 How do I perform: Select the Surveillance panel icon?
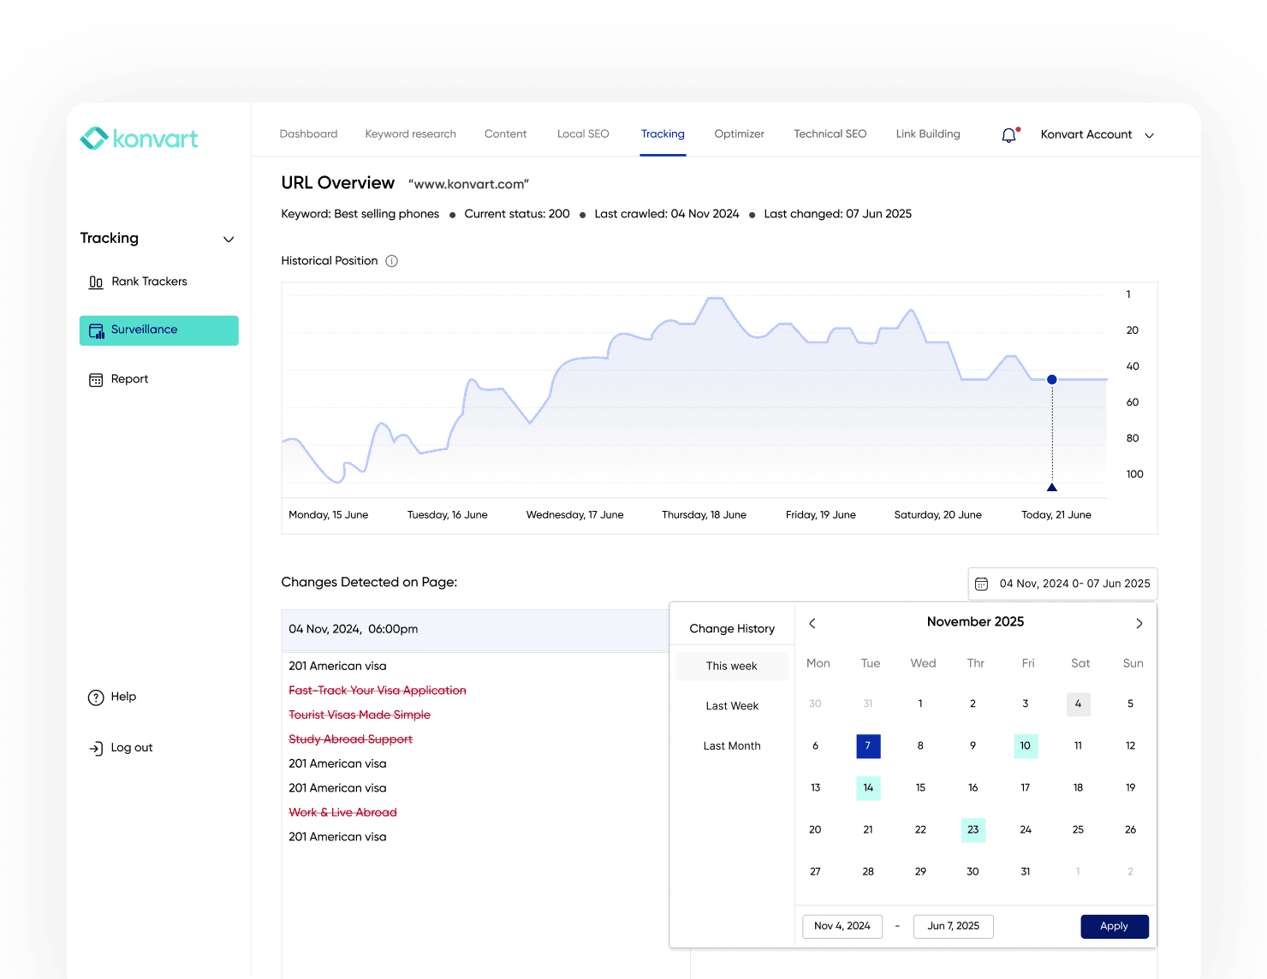coord(96,329)
